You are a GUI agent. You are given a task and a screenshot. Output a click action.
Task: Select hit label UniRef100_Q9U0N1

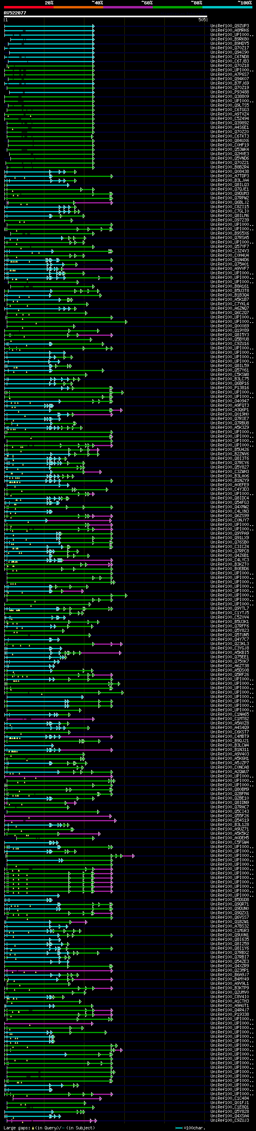(x=230, y=935)
